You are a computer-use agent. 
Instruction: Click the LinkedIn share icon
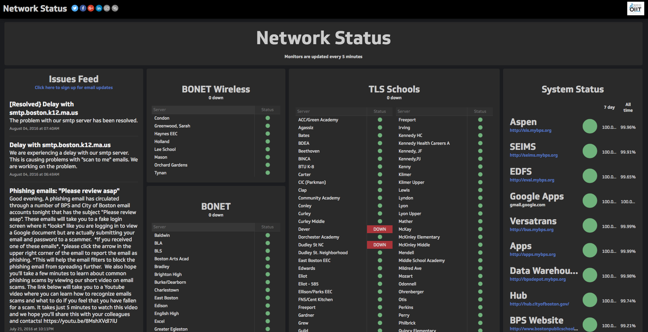coord(99,8)
